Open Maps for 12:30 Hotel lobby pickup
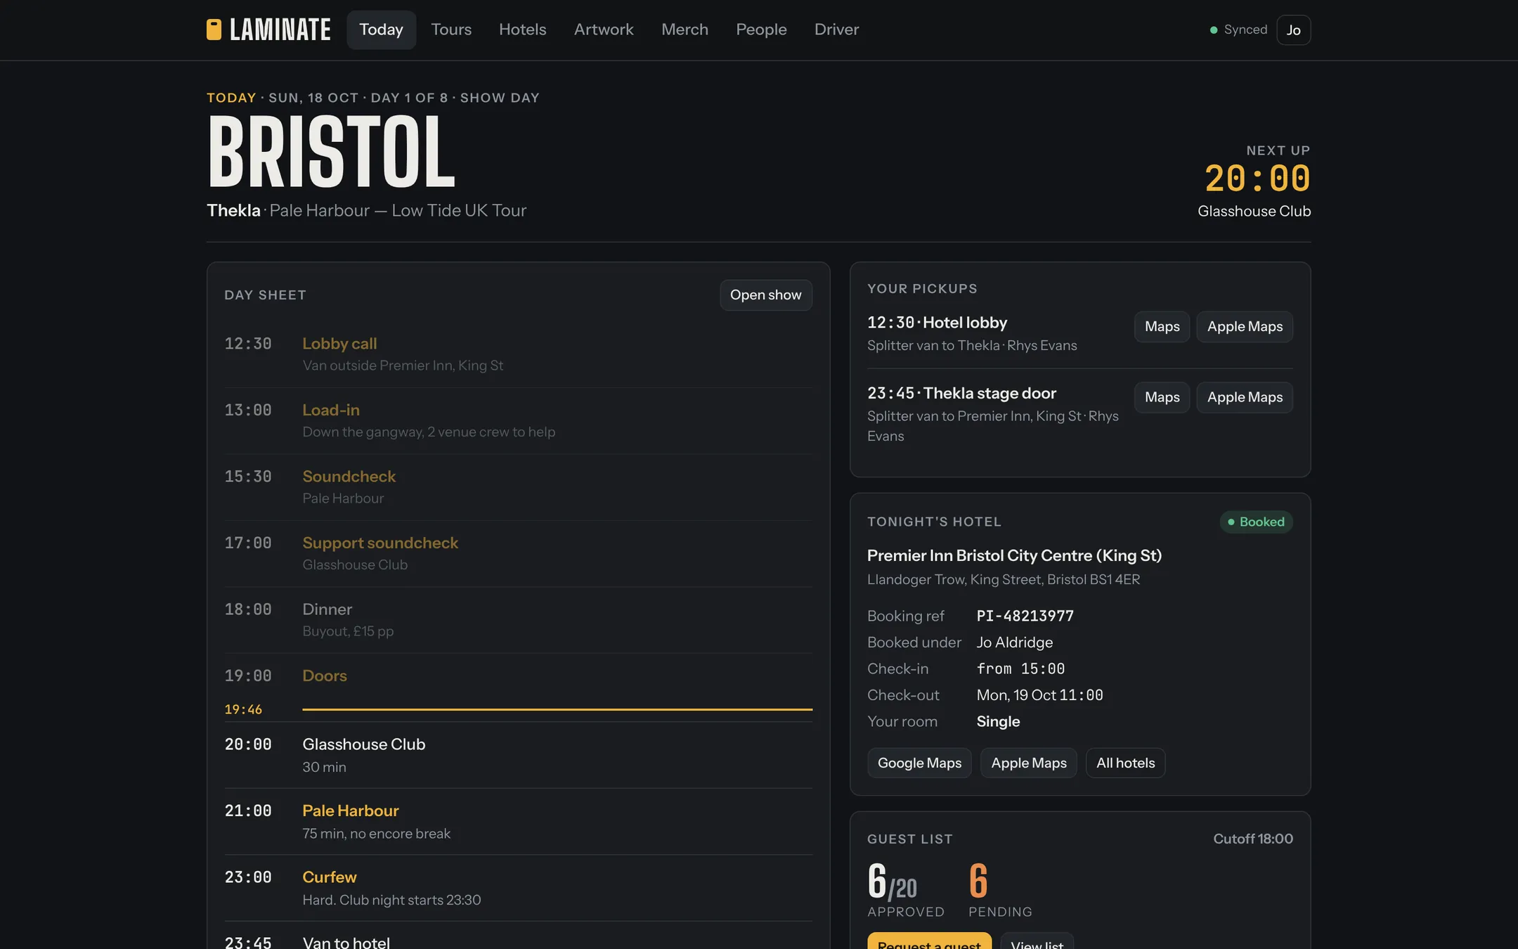1518x949 pixels. pyautogui.click(x=1162, y=327)
